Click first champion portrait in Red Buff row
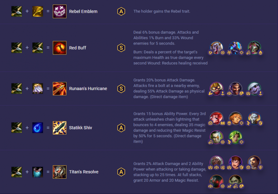Image resolution: width=278 pixels, height=194 pixels. point(217,48)
